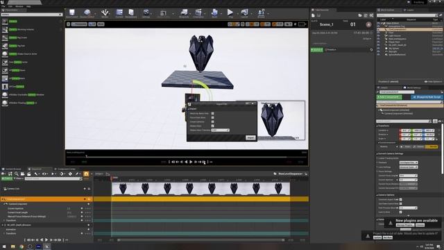Image resolution: width=444 pixels, height=250 pixels.
Task: Open the Lit view mode dropdown
Action: point(92,24)
